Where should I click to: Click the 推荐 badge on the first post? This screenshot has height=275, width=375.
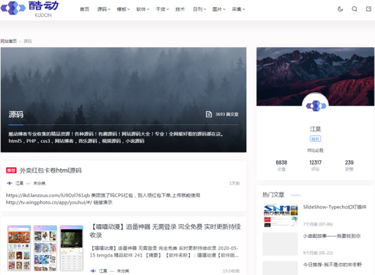pos(11,170)
